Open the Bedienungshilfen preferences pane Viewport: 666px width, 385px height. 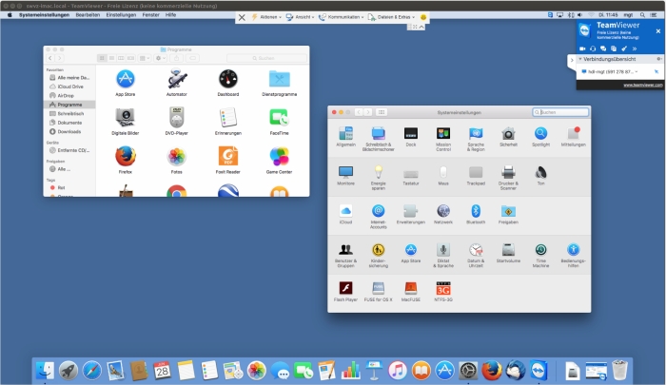pos(573,256)
